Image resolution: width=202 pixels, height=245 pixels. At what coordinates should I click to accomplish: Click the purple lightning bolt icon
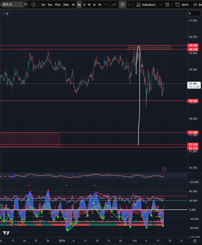(x=164, y=169)
